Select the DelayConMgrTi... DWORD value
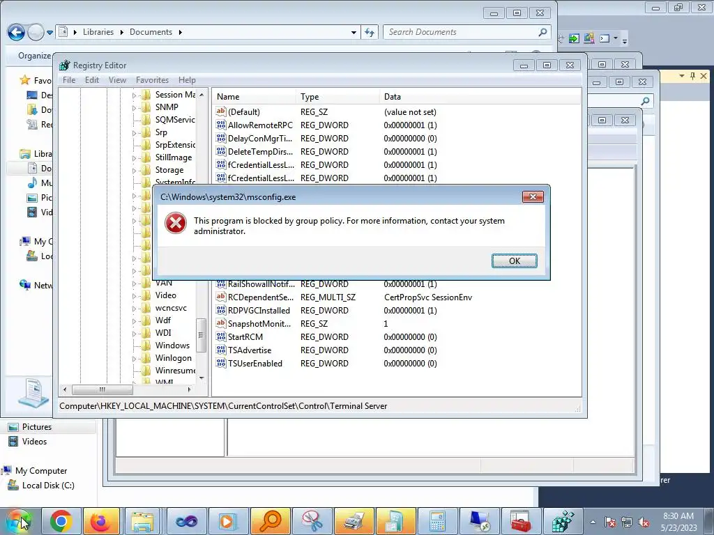 tap(259, 139)
